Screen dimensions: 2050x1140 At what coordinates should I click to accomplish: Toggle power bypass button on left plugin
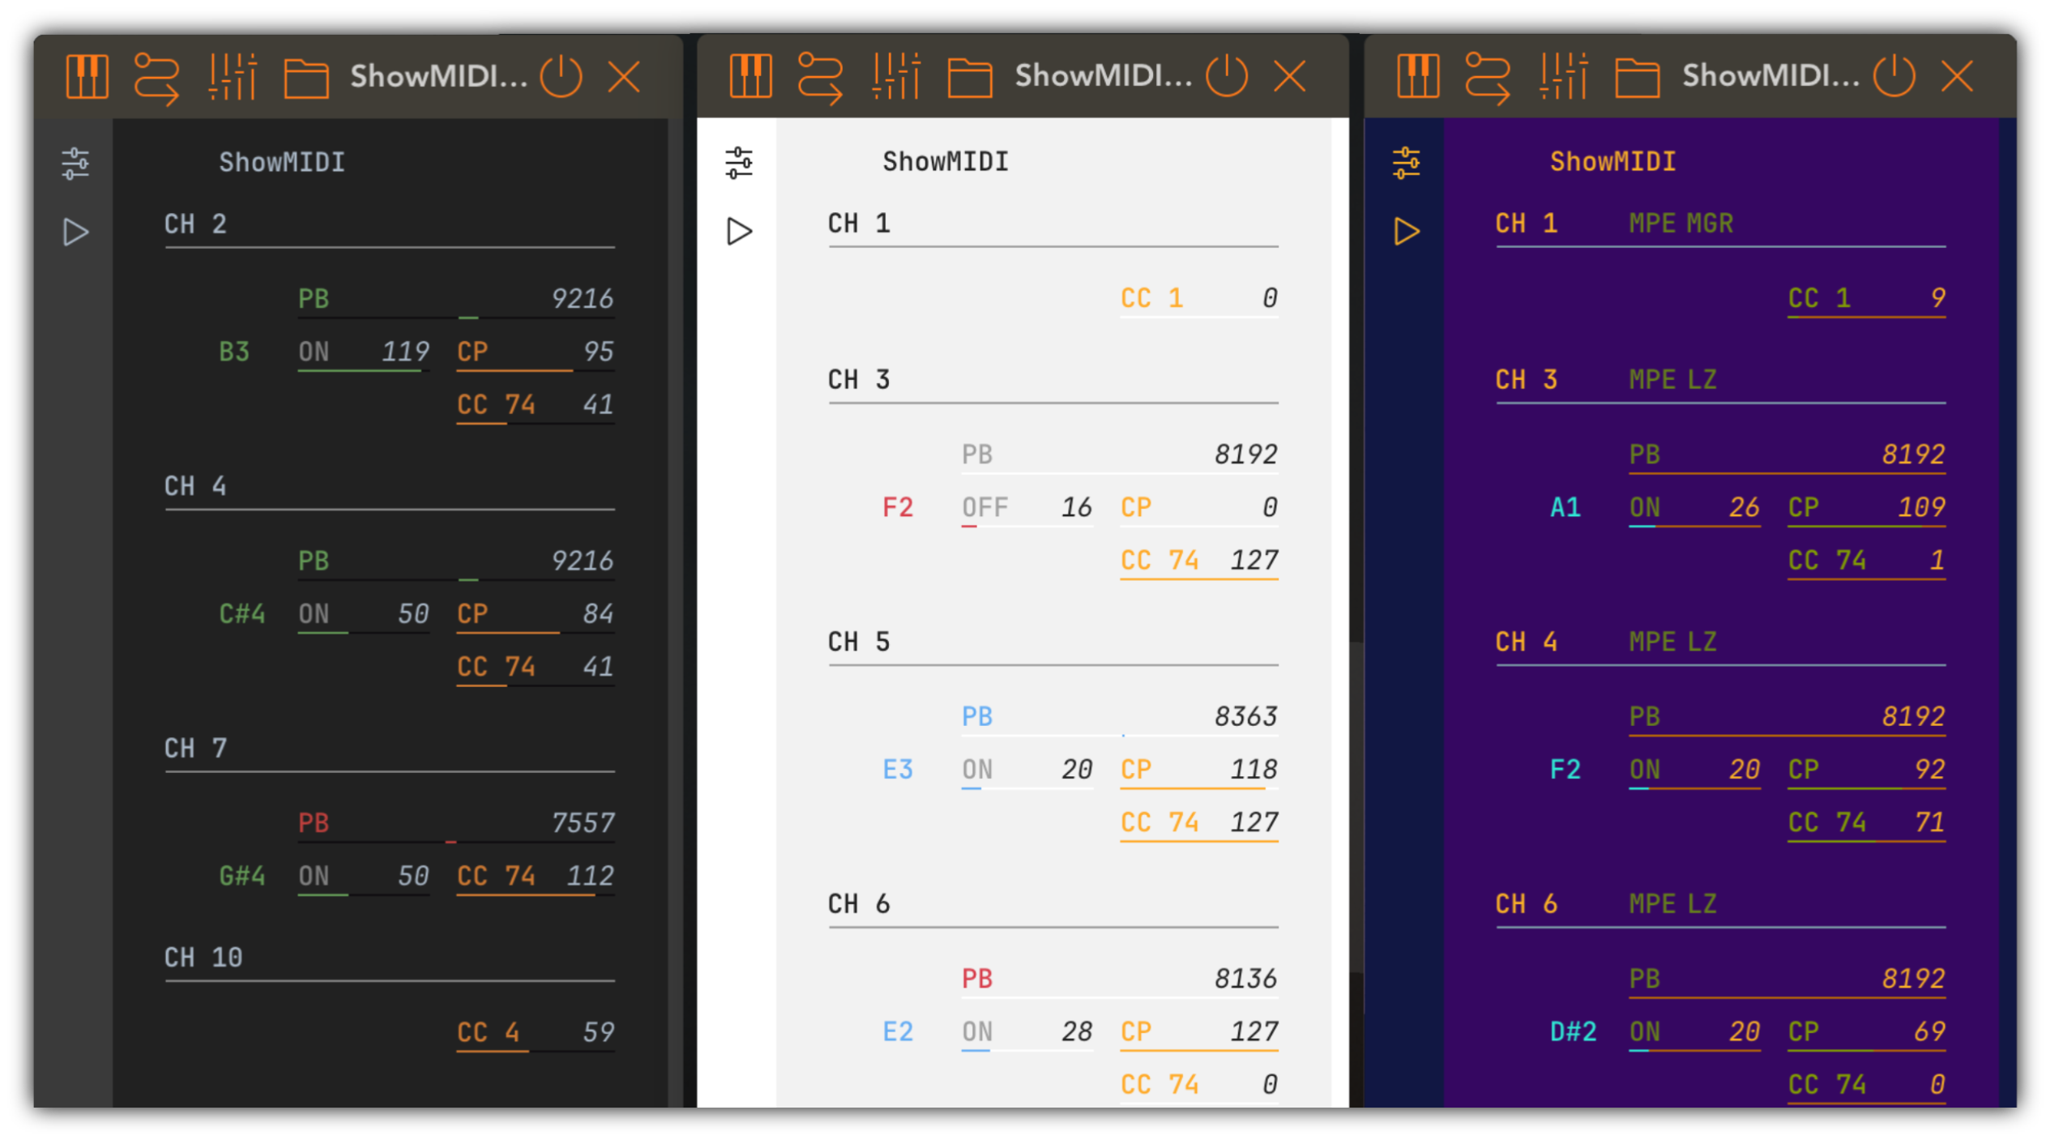coord(561,77)
